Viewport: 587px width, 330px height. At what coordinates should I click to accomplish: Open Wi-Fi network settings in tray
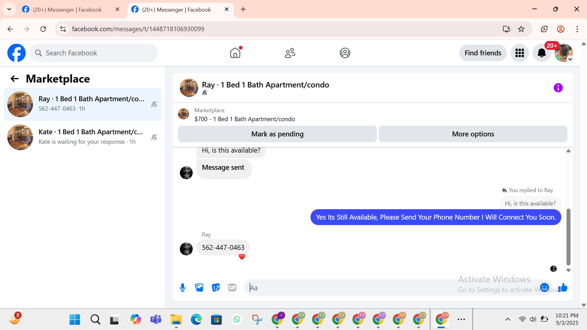tap(522, 319)
